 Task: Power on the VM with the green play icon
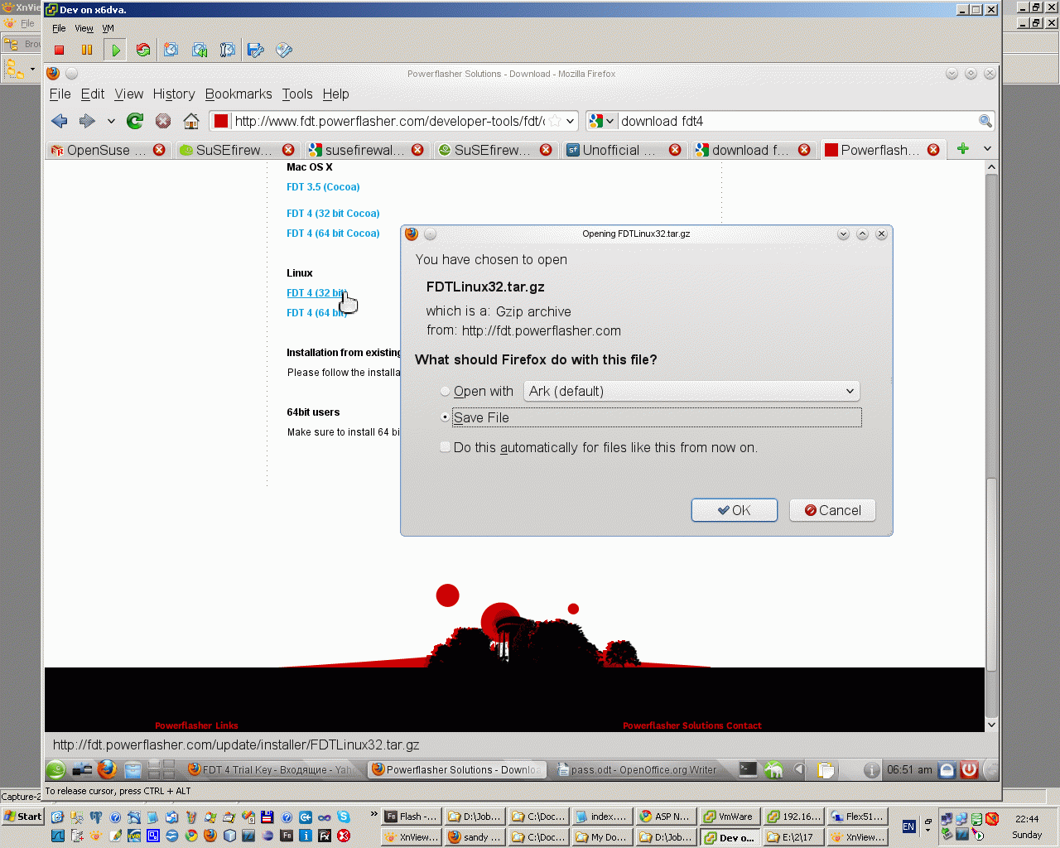(116, 51)
